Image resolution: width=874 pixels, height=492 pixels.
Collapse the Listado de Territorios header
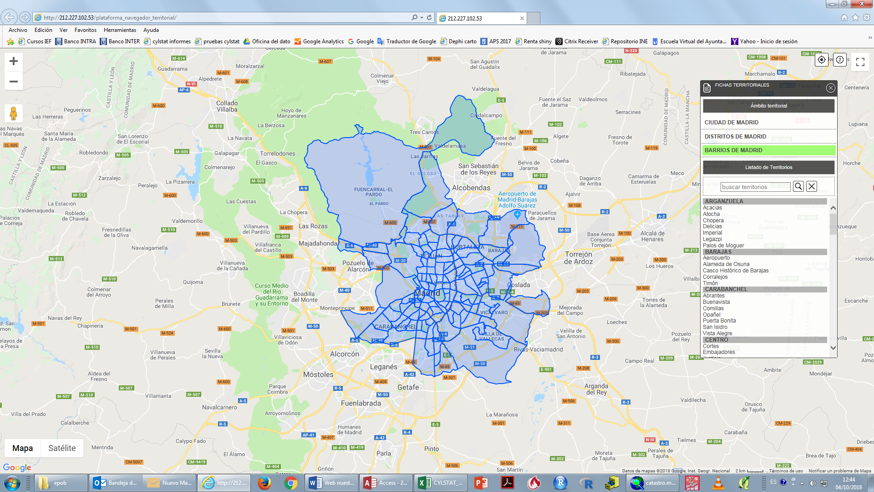click(x=768, y=167)
